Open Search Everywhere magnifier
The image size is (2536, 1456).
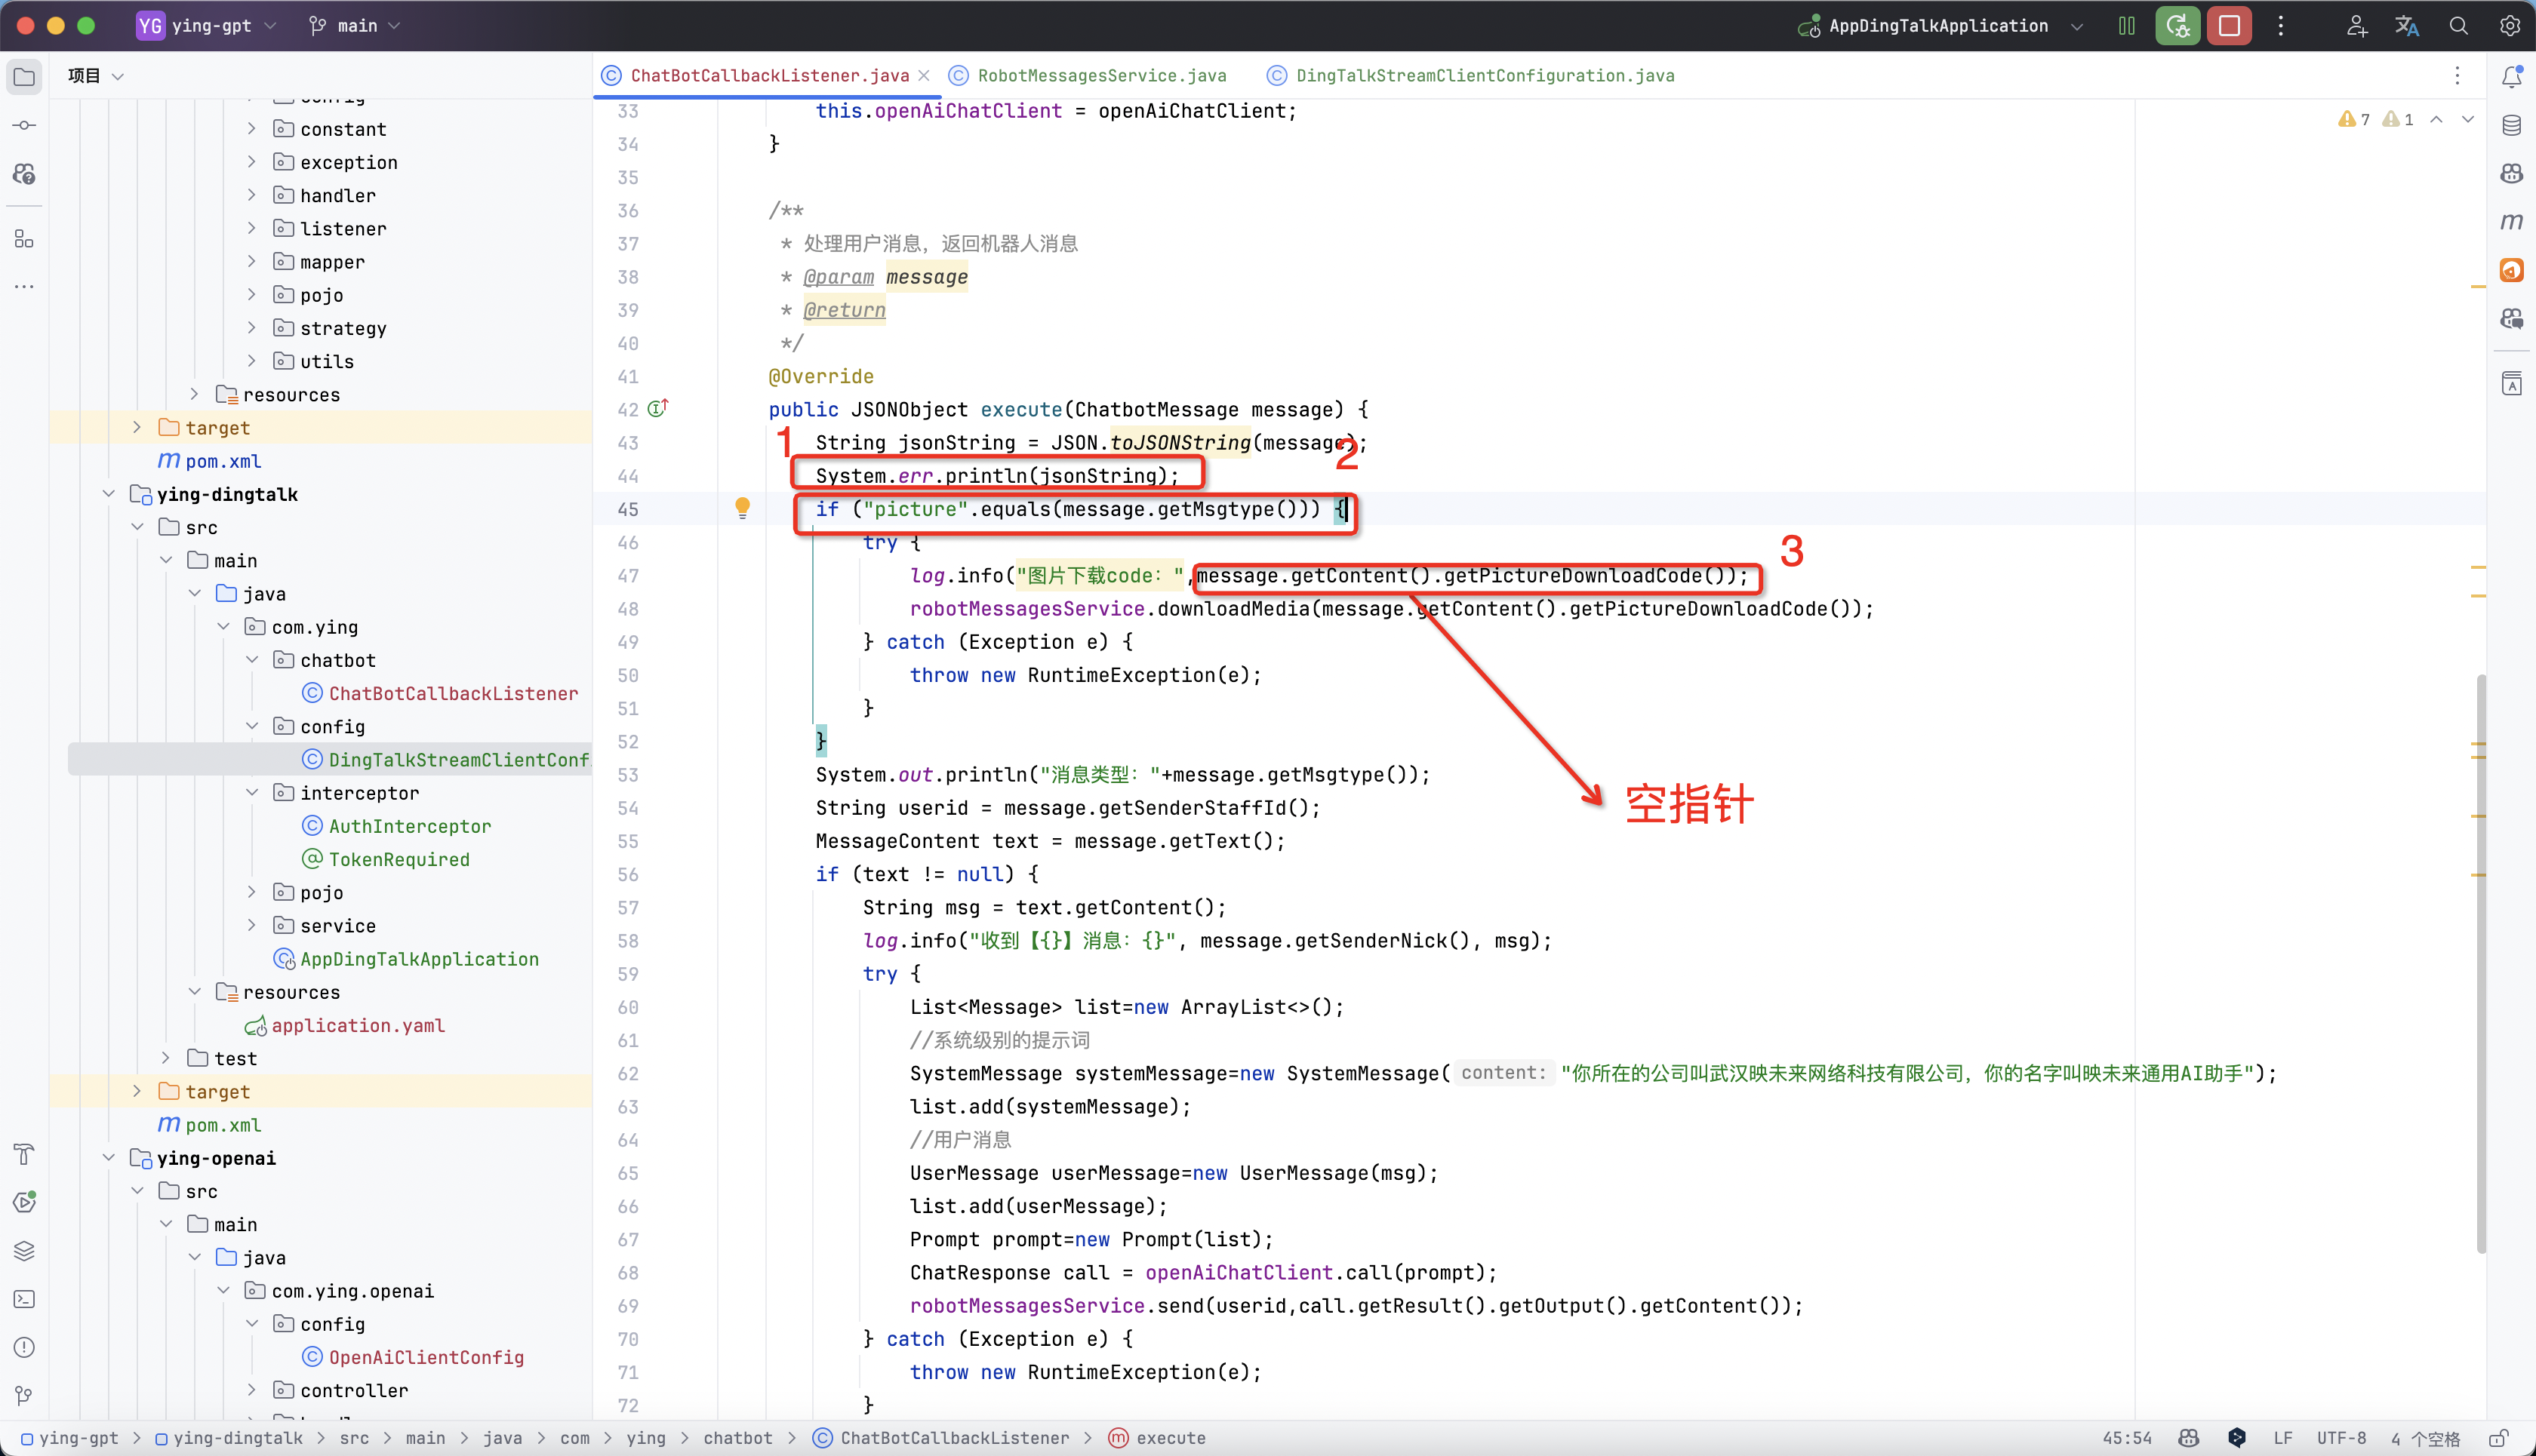[2458, 26]
